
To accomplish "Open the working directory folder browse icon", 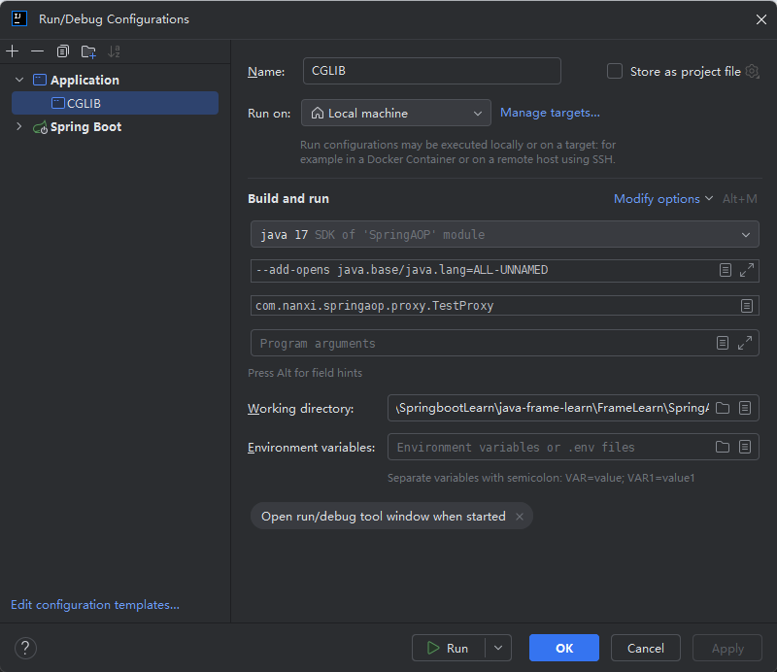I will click(723, 409).
